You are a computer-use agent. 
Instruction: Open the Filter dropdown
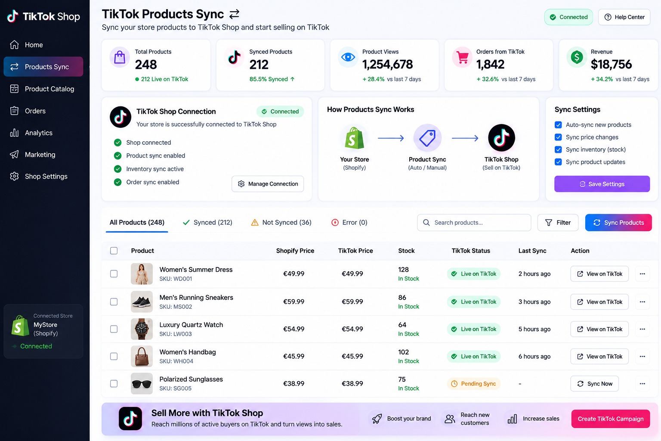coord(558,223)
